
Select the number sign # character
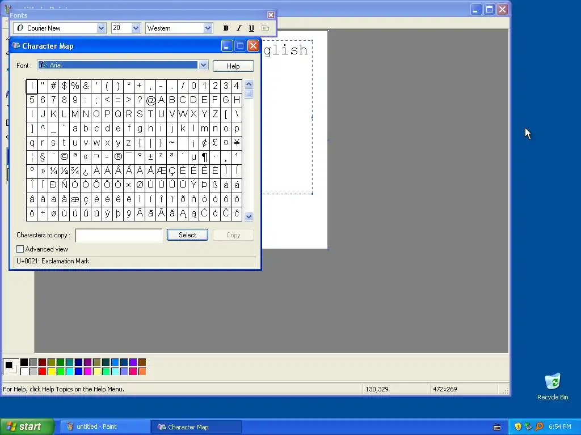(x=53, y=86)
